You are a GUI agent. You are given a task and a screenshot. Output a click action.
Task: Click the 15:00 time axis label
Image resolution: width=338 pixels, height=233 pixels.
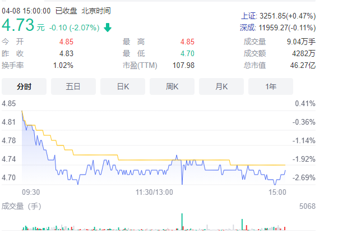tap(277, 192)
